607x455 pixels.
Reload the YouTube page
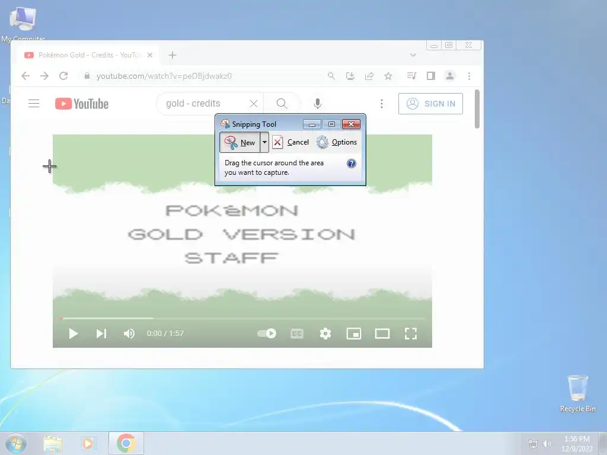[63, 76]
